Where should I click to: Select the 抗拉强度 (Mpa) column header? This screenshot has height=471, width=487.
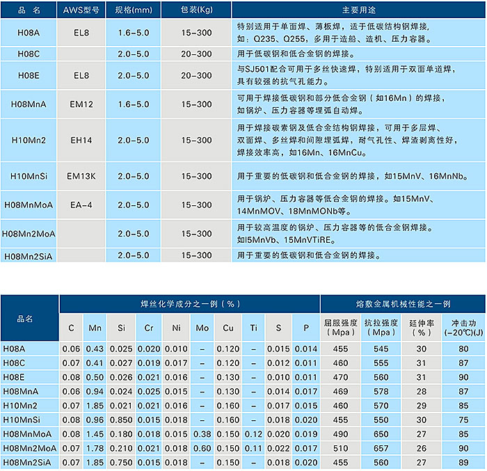381,327
